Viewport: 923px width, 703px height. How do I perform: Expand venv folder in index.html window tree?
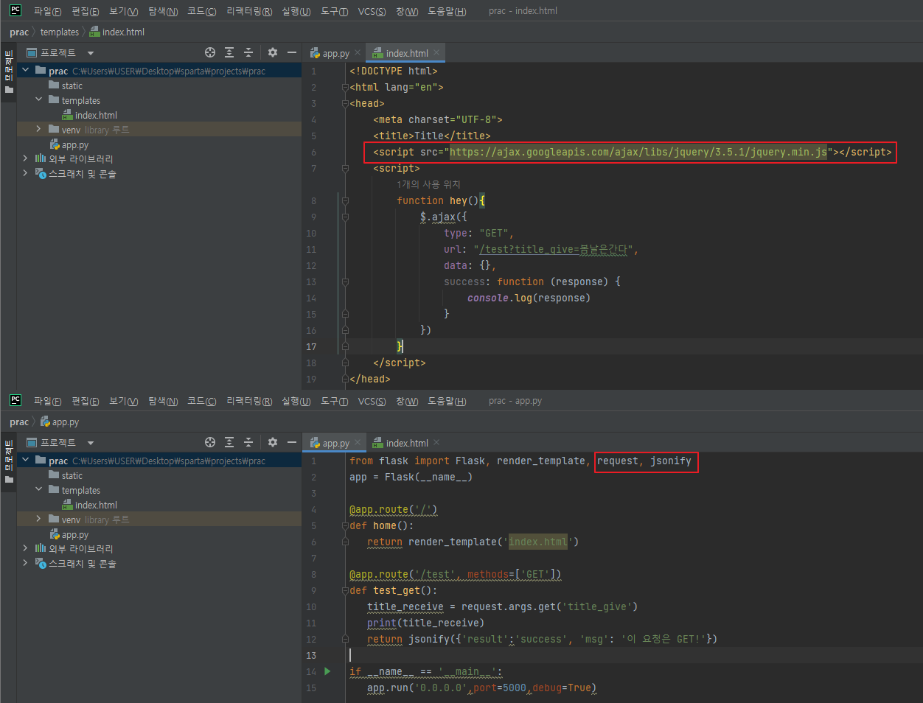click(x=39, y=129)
